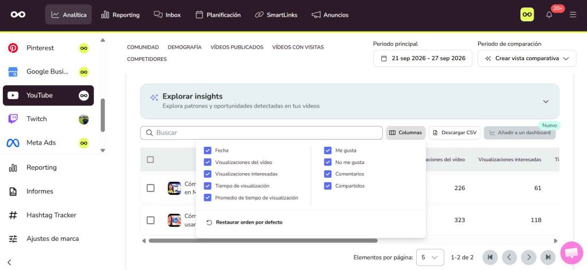Open the main period date picker
The width and height of the screenshot is (587, 270).
[422, 58]
